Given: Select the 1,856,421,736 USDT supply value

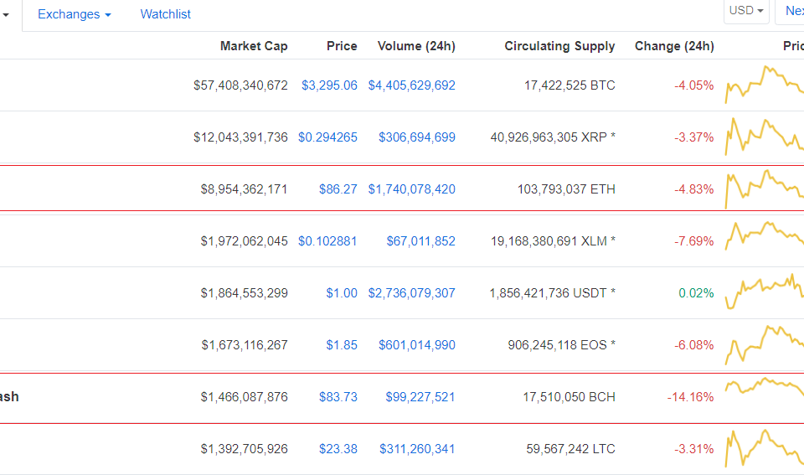Looking at the screenshot, I should [552, 293].
